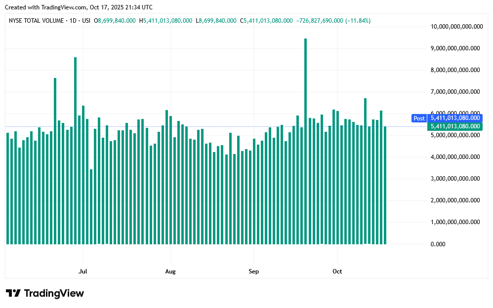Viewport: 493px width, 308px height.
Task: Select the Sep label on time axis
Action: tap(253, 271)
